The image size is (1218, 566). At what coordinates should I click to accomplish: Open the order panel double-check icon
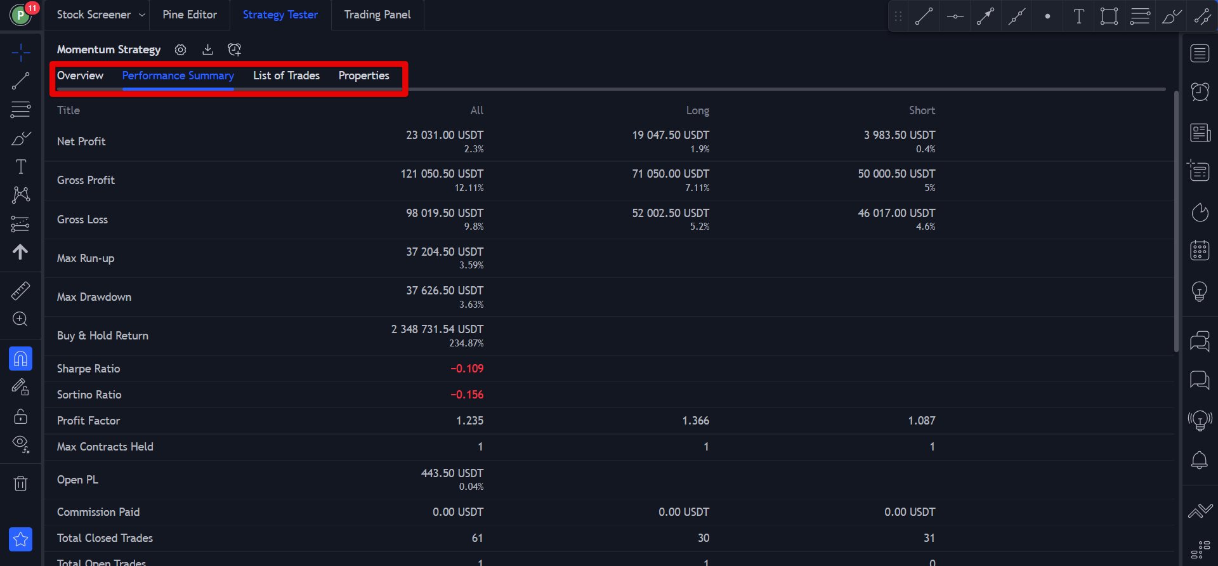(x=1200, y=510)
